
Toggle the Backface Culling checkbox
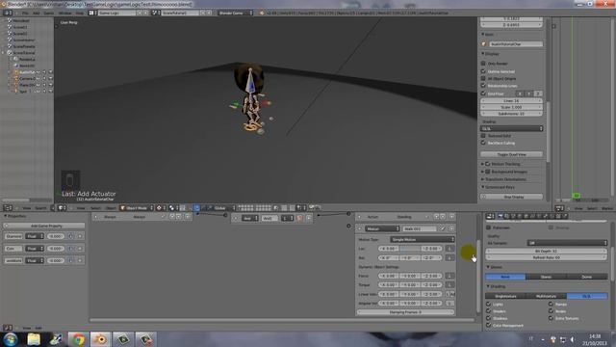click(x=483, y=143)
